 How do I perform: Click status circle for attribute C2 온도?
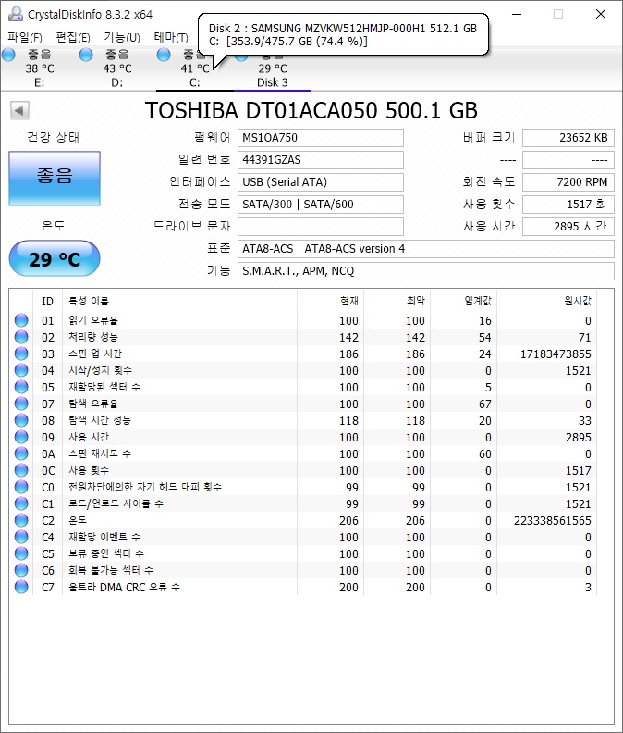(x=21, y=520)
